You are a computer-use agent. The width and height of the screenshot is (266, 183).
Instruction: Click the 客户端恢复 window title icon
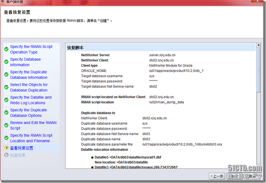pyautogui.click(x=2, y=2)
